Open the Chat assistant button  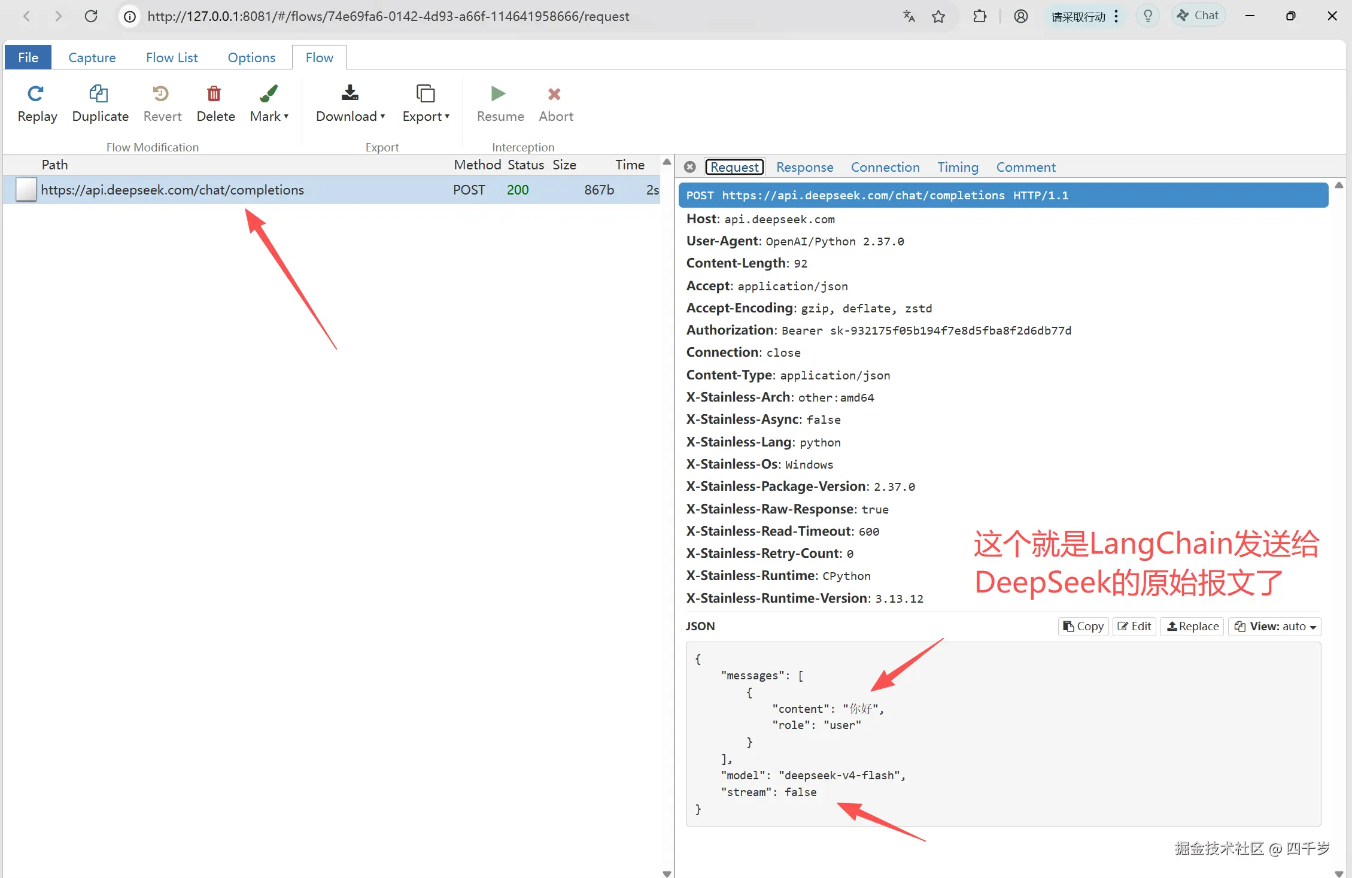[1199, 16]
